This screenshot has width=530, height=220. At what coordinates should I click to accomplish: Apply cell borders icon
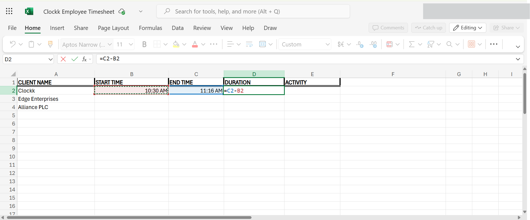tap(157, 44)
